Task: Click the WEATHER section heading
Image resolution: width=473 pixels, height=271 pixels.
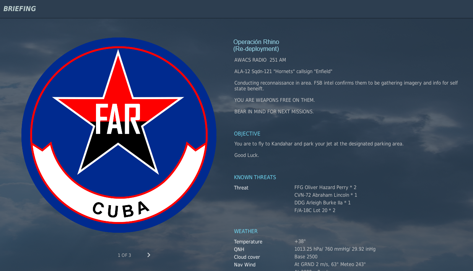Action: pos(245,231)
